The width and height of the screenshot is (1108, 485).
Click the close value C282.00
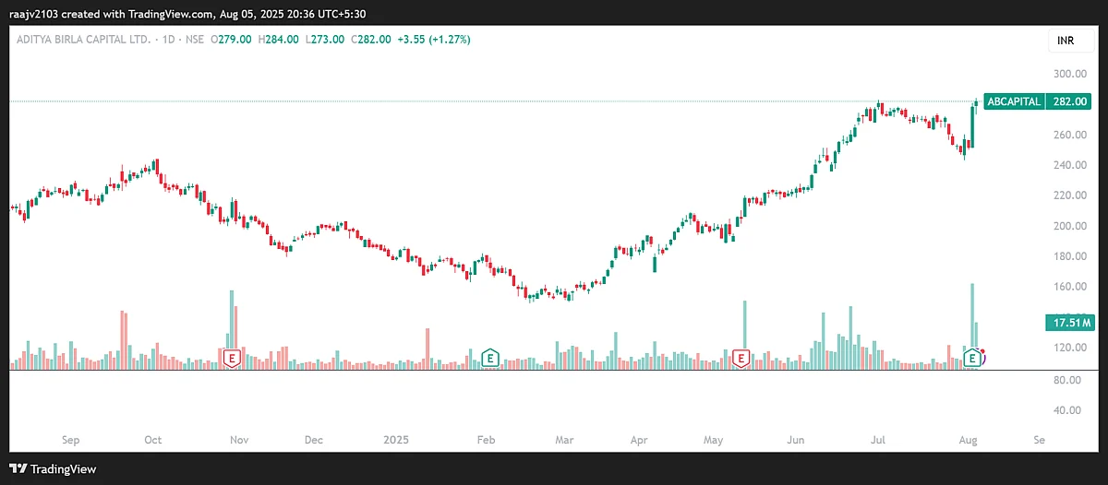coord(372,40)
